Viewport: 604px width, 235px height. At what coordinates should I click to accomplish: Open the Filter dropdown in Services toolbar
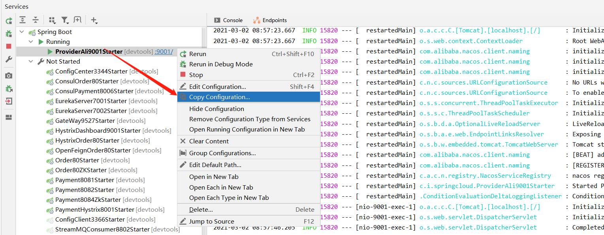pyautogui.click(x=65, y=20)
